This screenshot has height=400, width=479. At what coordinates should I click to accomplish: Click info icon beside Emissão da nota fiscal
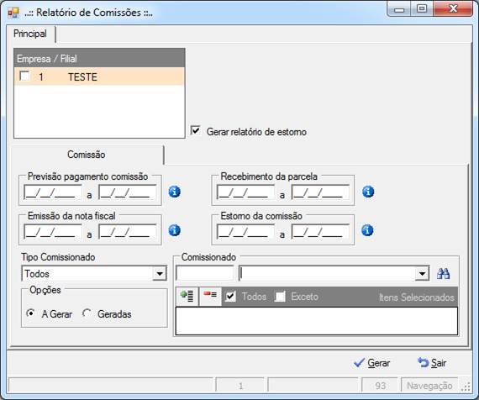(x=175, y=230)
